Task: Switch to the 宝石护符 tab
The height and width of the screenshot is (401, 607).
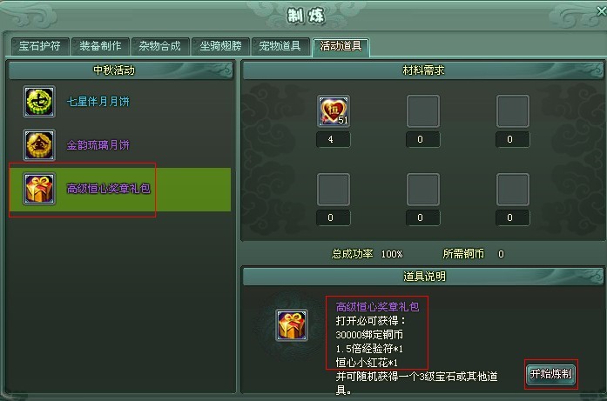Action: point(40,46)
